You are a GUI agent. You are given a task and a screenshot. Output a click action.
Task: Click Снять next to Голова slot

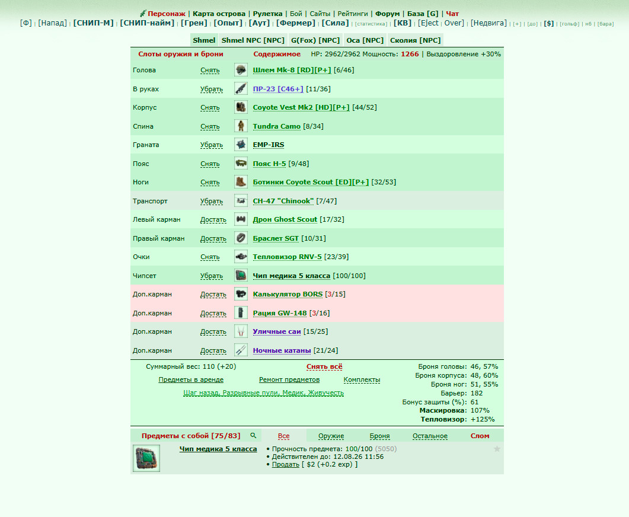[210, 70]
